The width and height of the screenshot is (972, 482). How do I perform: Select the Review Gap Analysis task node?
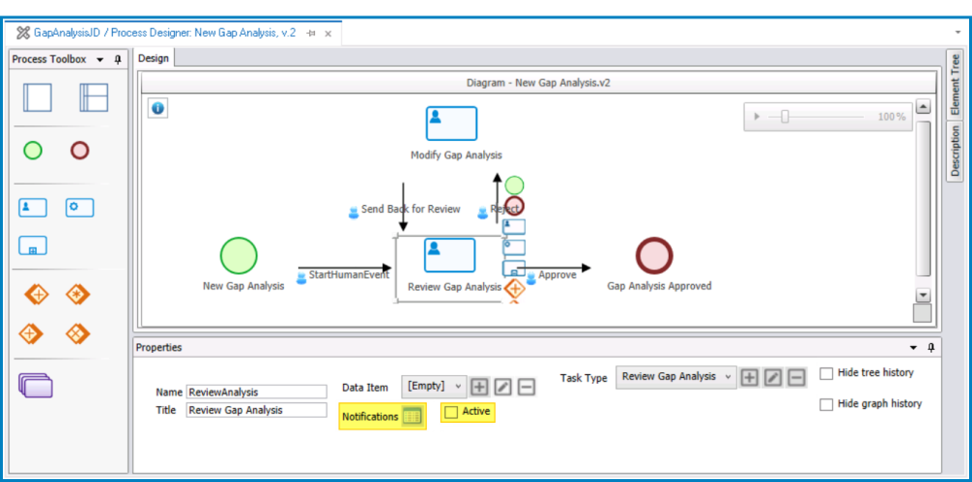click(x=450, y=256)
